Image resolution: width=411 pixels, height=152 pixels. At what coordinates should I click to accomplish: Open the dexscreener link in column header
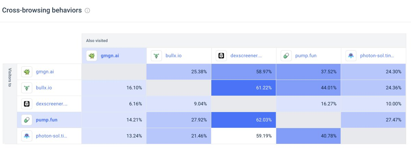(247, 55)
